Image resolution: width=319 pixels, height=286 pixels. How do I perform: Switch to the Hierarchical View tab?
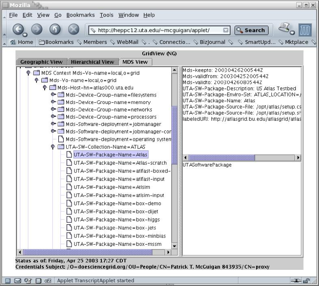click(x=92, y=62)
